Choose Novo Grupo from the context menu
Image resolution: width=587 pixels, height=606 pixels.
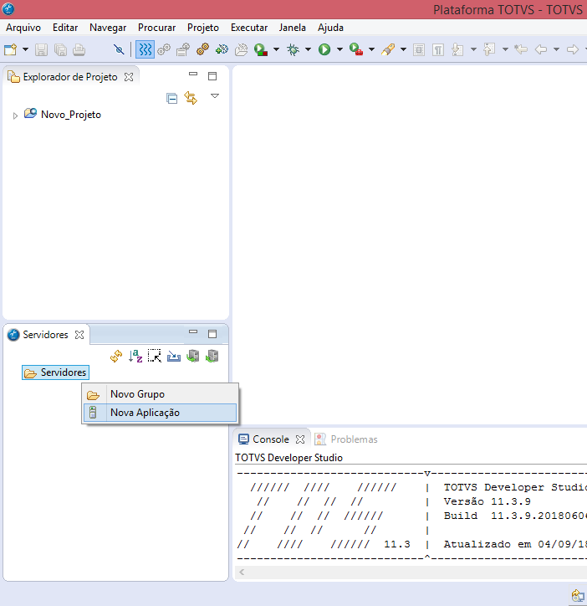click(160, 394)
